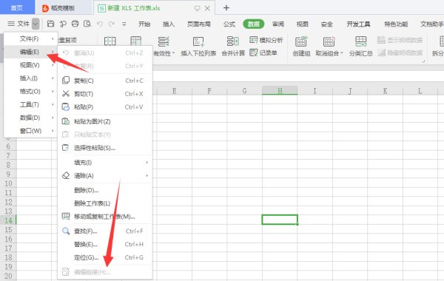Open the 工具(T) menu entry
The width and height of the screenshot is (444, 281).
31,105
